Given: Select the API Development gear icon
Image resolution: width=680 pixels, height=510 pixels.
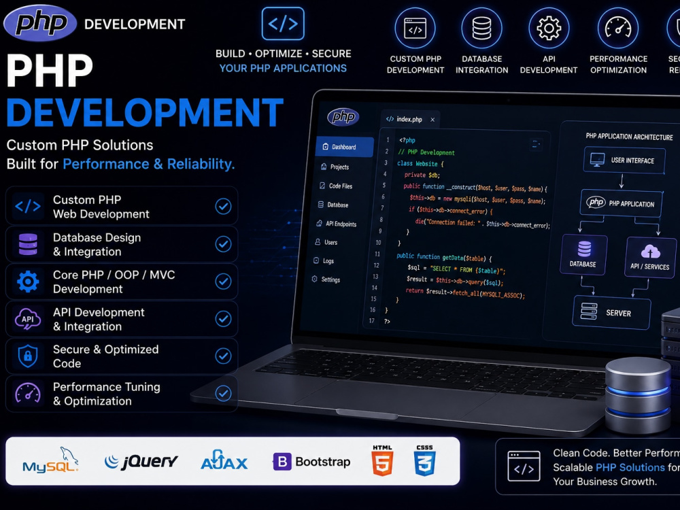Looking at the screenshot, I should pos(549,28).
